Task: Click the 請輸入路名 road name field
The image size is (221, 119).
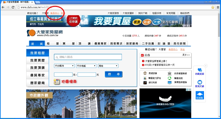Action: [x=88, y=57]
